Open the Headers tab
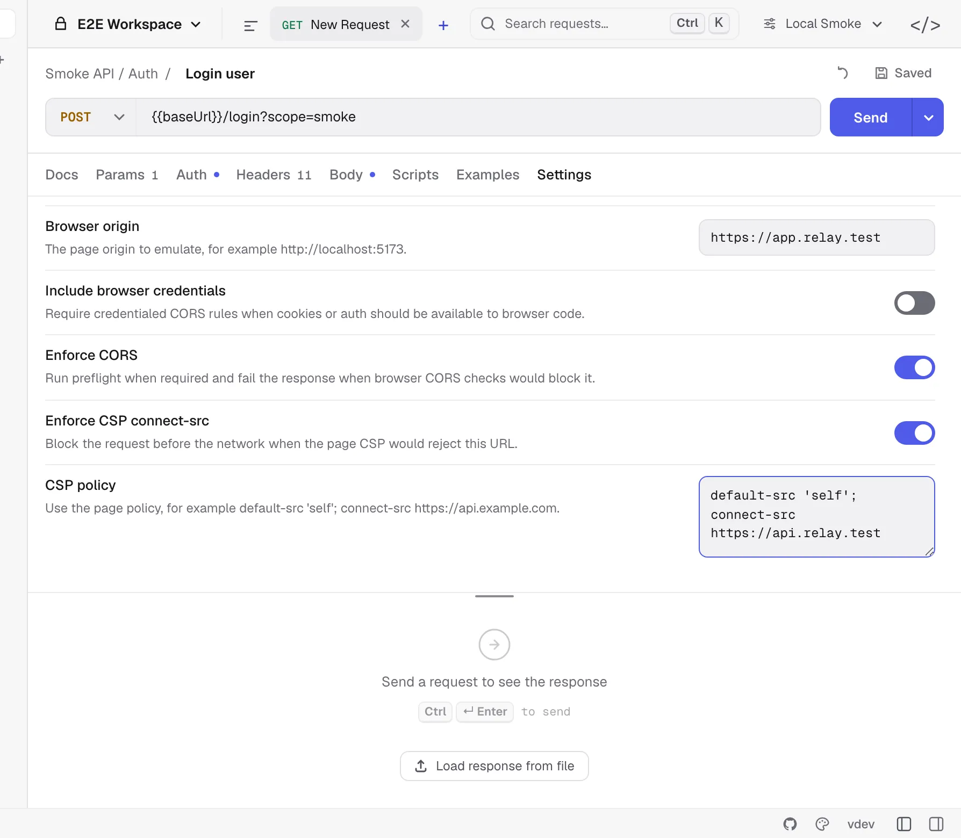This screenshot has width=961, height=838. 274,175
